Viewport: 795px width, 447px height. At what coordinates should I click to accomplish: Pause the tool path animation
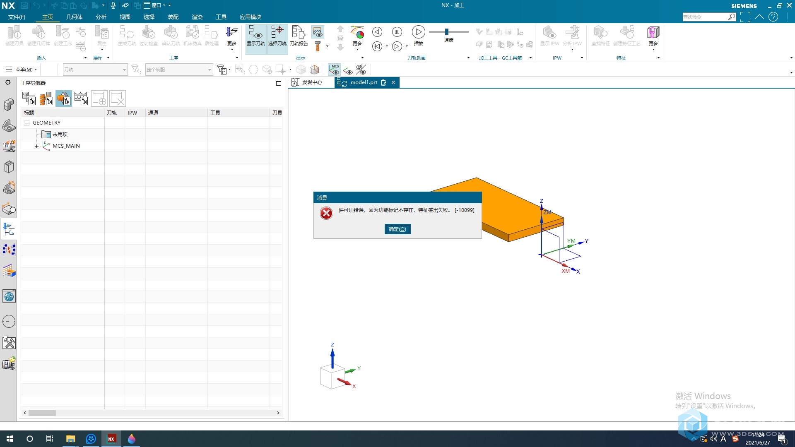point(397,32)
